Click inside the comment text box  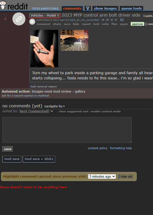67,130
